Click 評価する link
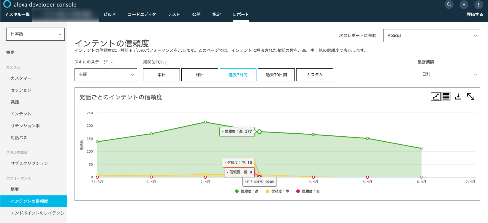Image resolution: width=488 pixels, height=223 pixels. 475,14
